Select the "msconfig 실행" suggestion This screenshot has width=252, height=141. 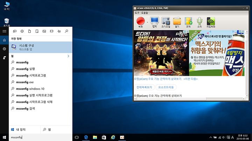pos(41,69)
